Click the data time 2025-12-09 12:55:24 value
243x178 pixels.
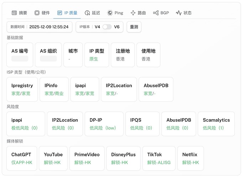tap(49, 27)
